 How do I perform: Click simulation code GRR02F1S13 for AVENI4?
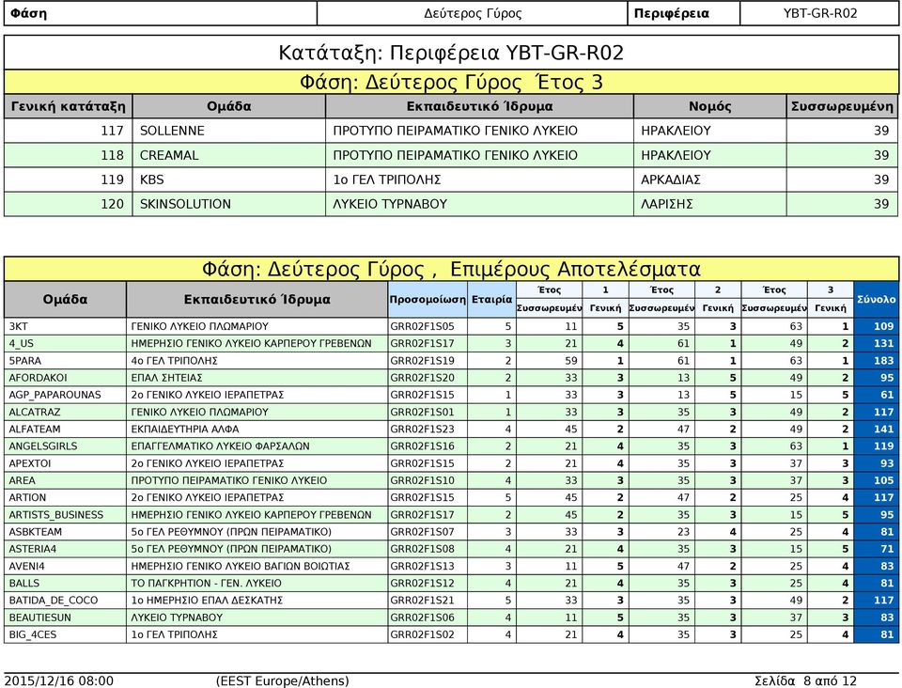[422, 566]
